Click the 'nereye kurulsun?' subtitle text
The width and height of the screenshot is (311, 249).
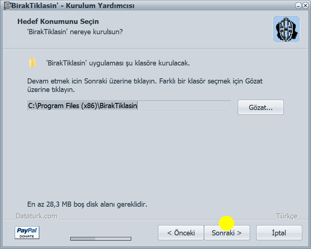[x=96, y=32]
